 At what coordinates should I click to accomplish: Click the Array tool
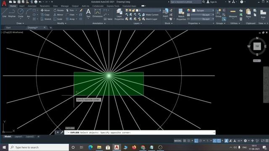click(70, 19)
